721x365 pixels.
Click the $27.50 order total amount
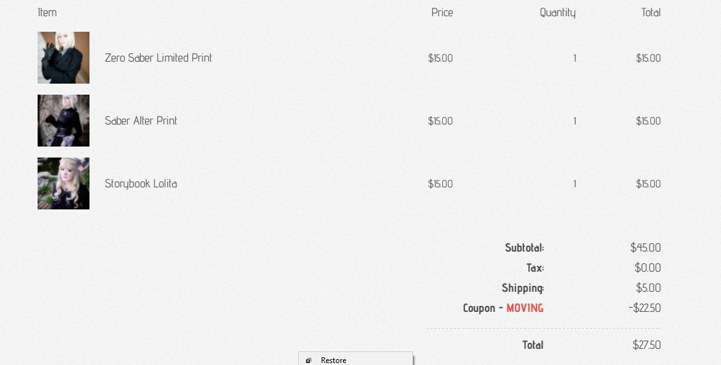[x=646, y=345]
